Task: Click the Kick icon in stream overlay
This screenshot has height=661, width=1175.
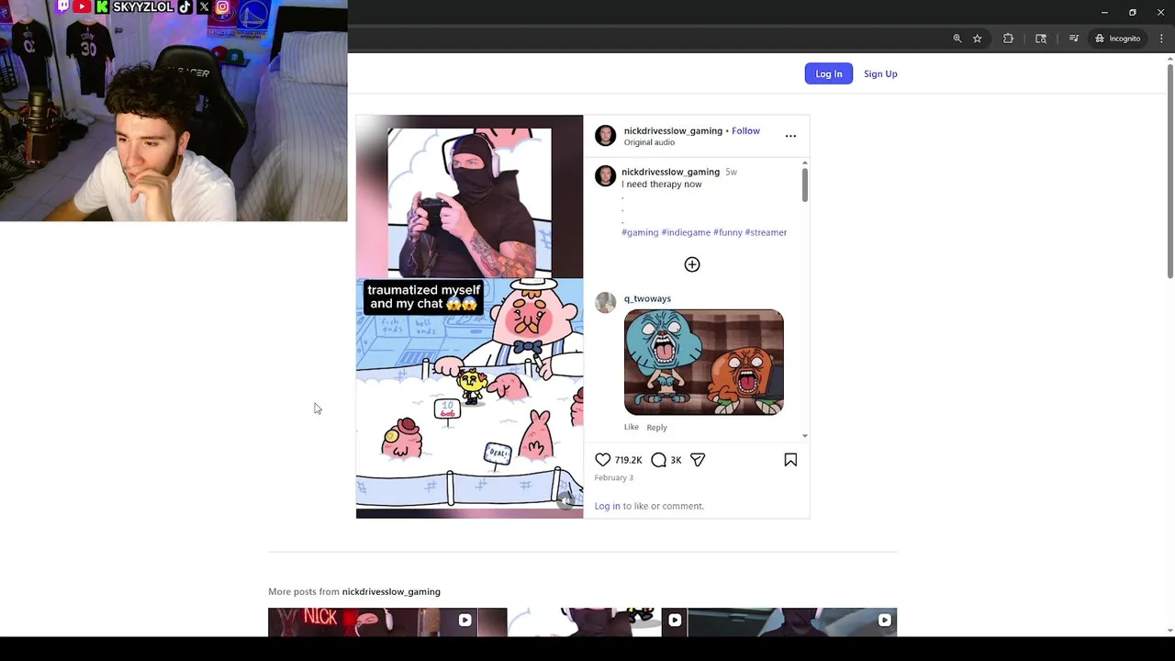Action: (102, 6)
